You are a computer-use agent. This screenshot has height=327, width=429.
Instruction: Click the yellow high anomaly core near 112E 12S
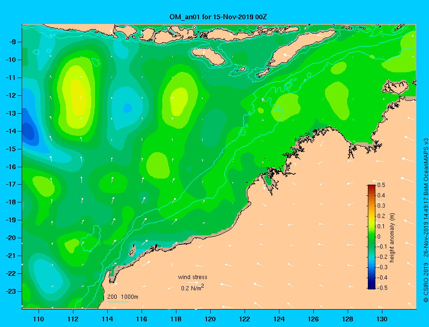point(79,97)
